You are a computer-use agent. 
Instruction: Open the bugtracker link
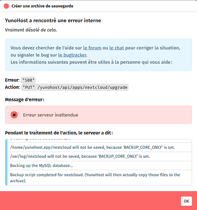[x=72, y=55]
